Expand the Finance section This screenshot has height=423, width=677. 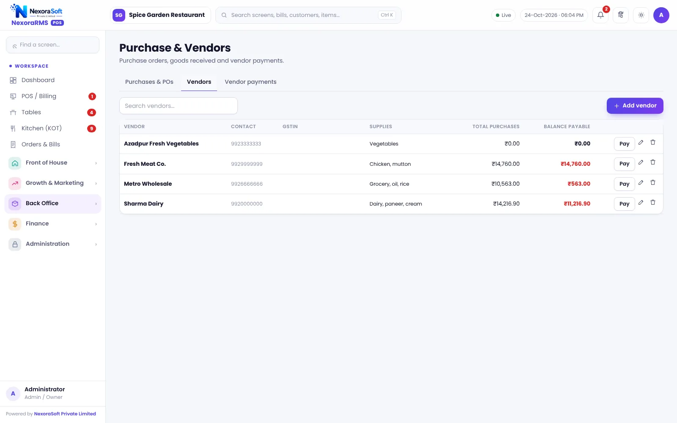[x=53, y=224]
